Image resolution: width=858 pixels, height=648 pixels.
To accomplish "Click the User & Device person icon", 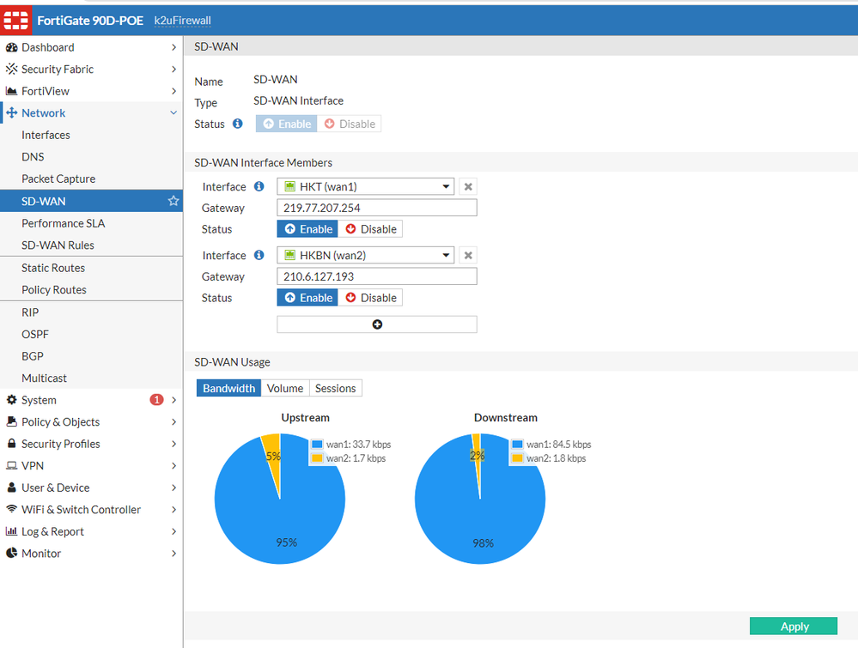I will [x=11, y=488].
